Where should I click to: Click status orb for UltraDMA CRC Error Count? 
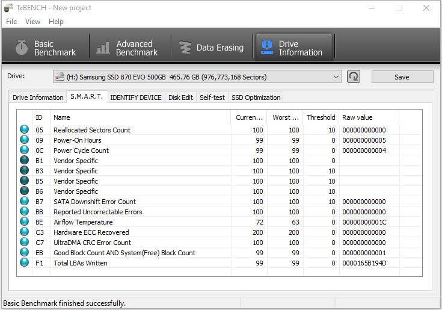(x=25, y=242)
